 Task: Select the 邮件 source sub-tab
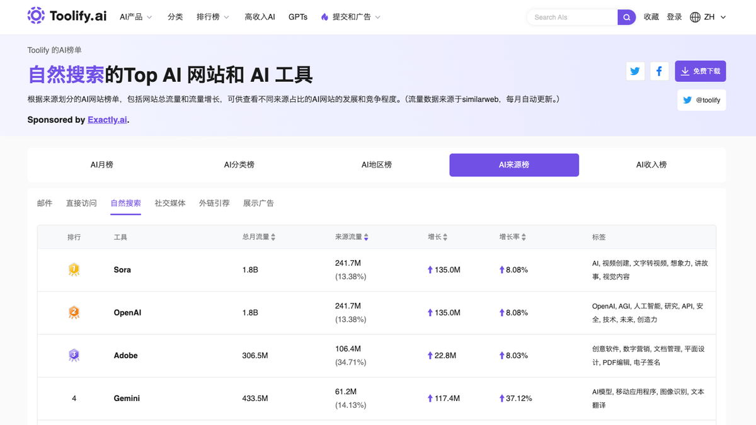(x=45, y=203)
